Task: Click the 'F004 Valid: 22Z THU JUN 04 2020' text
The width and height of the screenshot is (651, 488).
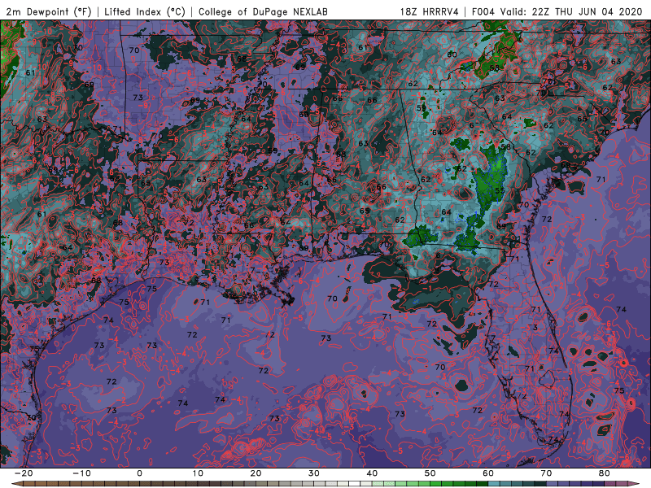Action: click(x=557, y=11)
